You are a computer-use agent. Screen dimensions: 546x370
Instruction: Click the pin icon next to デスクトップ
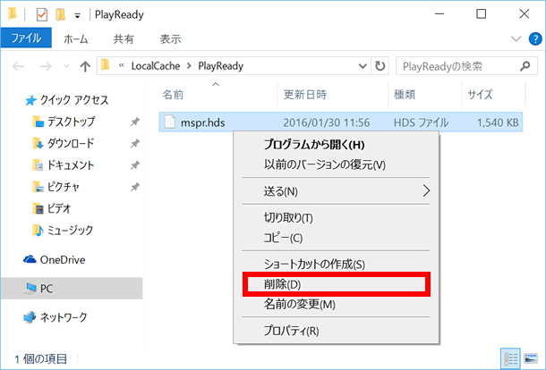pyautogui.click(x=135, y=122)
